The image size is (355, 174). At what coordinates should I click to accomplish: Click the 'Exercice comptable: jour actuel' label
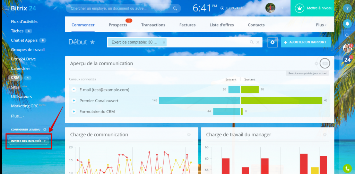(x=307, y=73)
